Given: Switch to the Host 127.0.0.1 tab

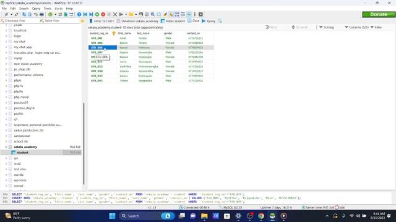Looking at the screenshot, I should [101, 21].
